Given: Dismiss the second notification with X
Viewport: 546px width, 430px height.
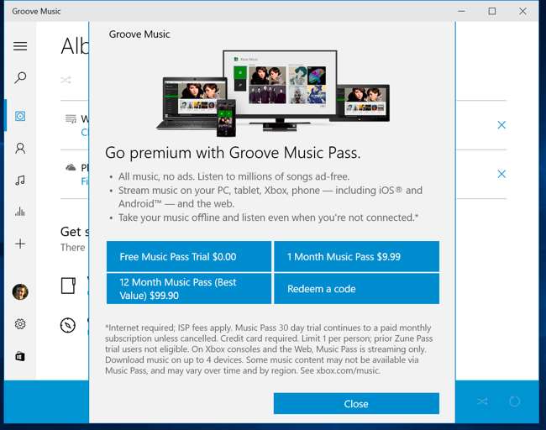Looking at the screenshot, I should [501, 174].
